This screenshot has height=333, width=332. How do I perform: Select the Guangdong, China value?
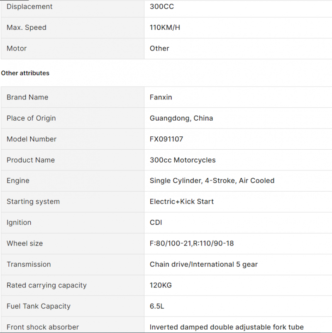181,118
